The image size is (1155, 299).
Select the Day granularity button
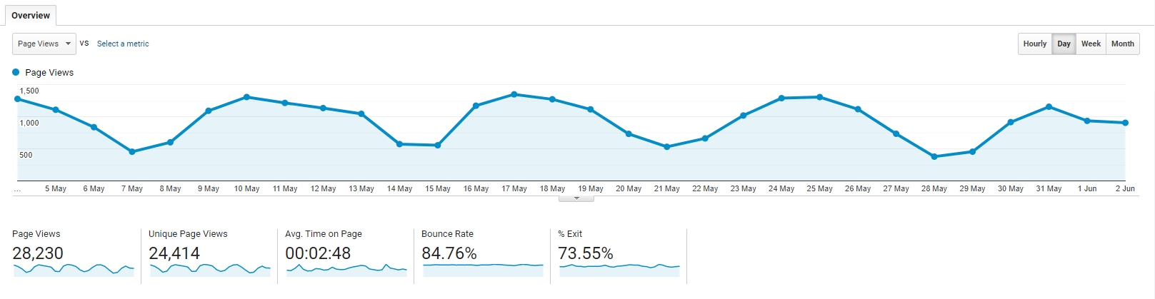click(x=1064, y=44)
